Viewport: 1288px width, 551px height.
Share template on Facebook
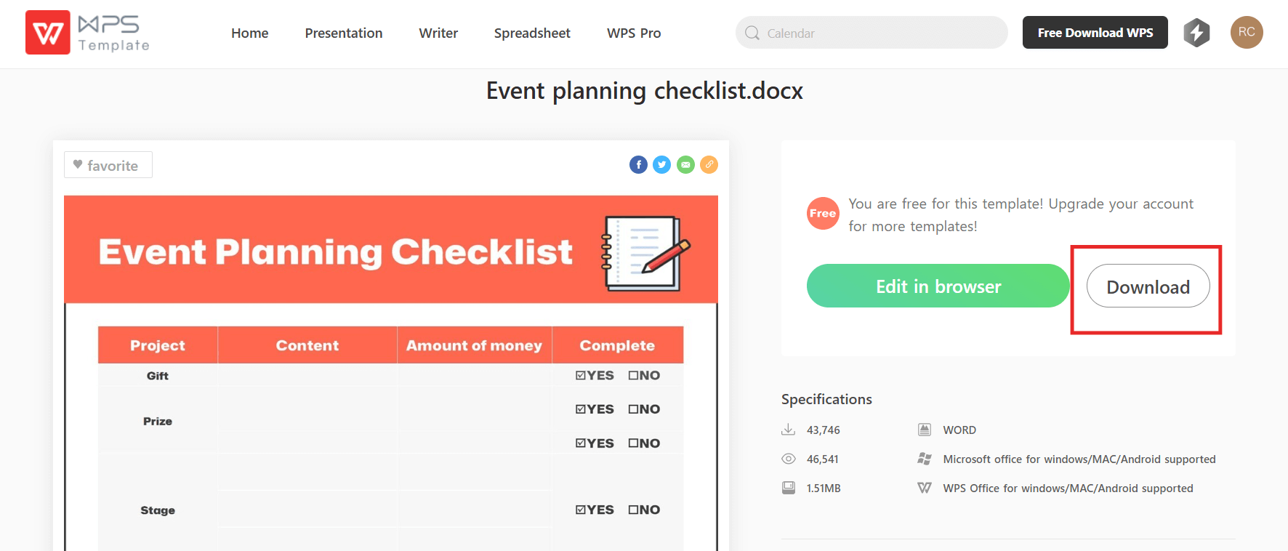(x=638, y=165)
